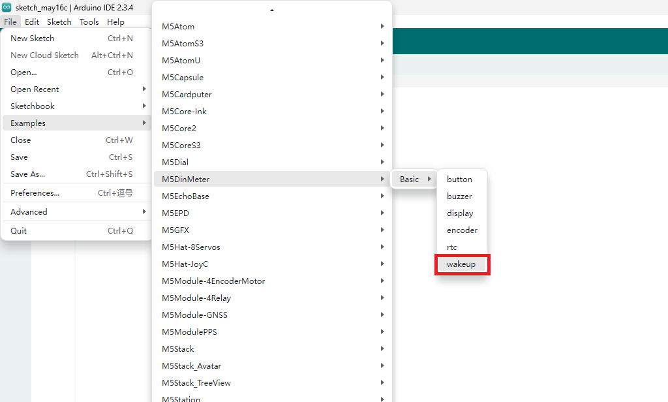Expand M5Cardputer examples
Screen dimensions: 668x402
(x=272, y=94)
